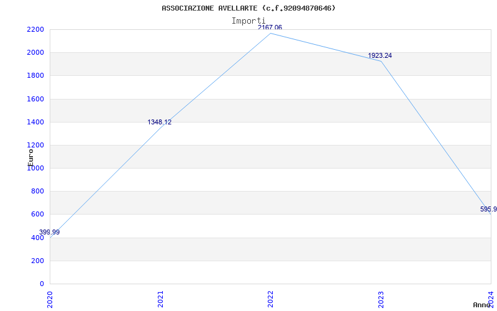Click the Importi subtitle
The image size is (497, 311).
(248, 21)
